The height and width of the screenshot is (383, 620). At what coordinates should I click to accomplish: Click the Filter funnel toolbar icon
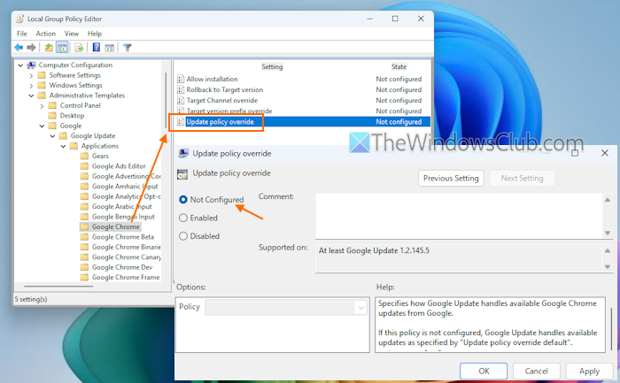point(128,48)
